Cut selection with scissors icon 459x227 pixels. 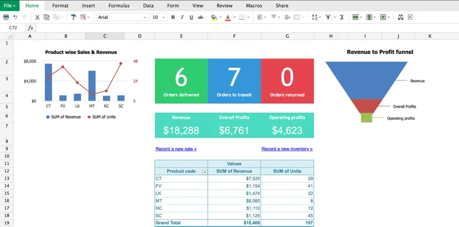tap(37, 17)
